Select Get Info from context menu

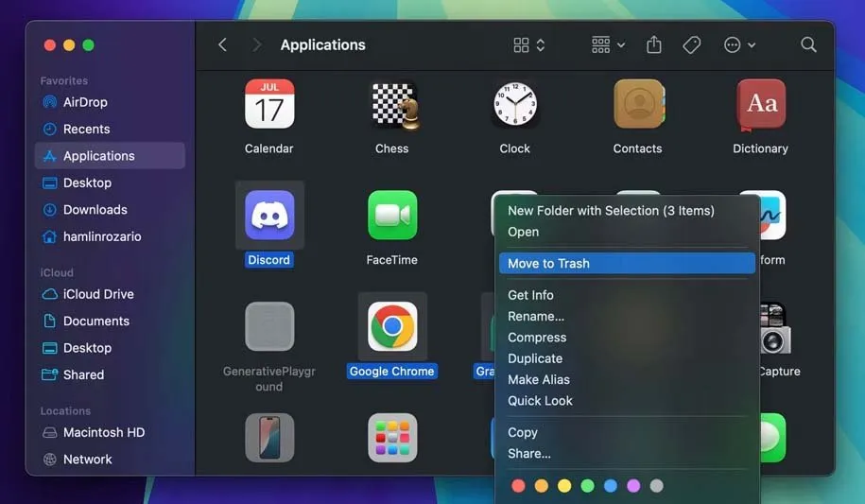point(530,295)
